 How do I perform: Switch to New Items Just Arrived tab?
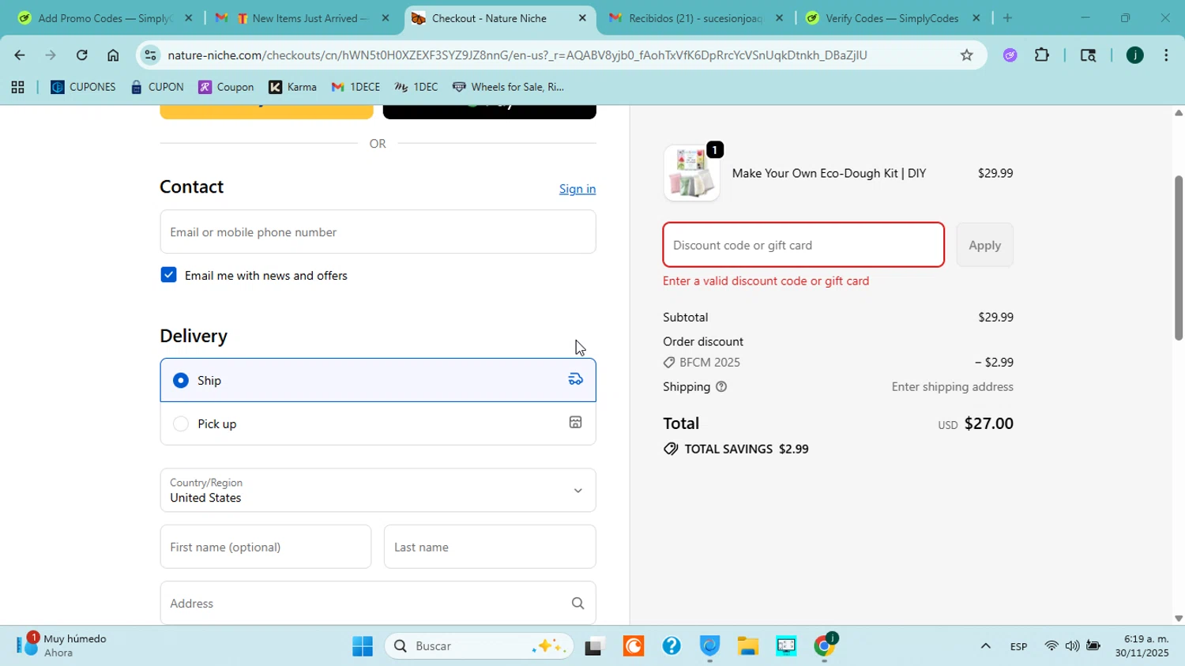pos(302,18)
